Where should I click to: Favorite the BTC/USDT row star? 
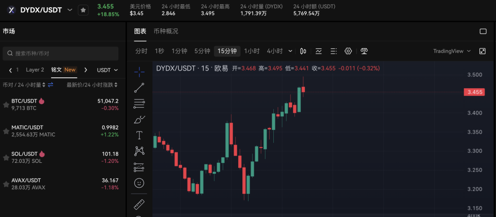point(6,105)
